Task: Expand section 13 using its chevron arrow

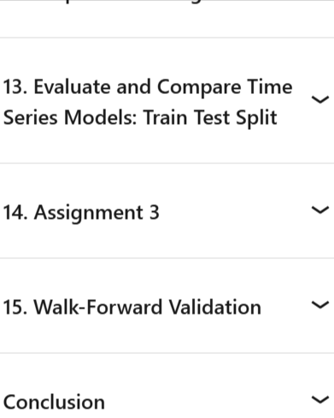Action: click(x=320, y=100)
